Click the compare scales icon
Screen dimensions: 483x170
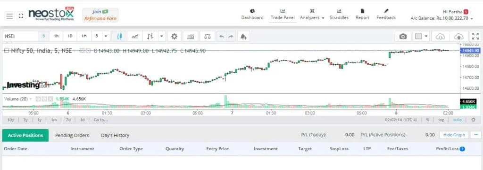208,36
